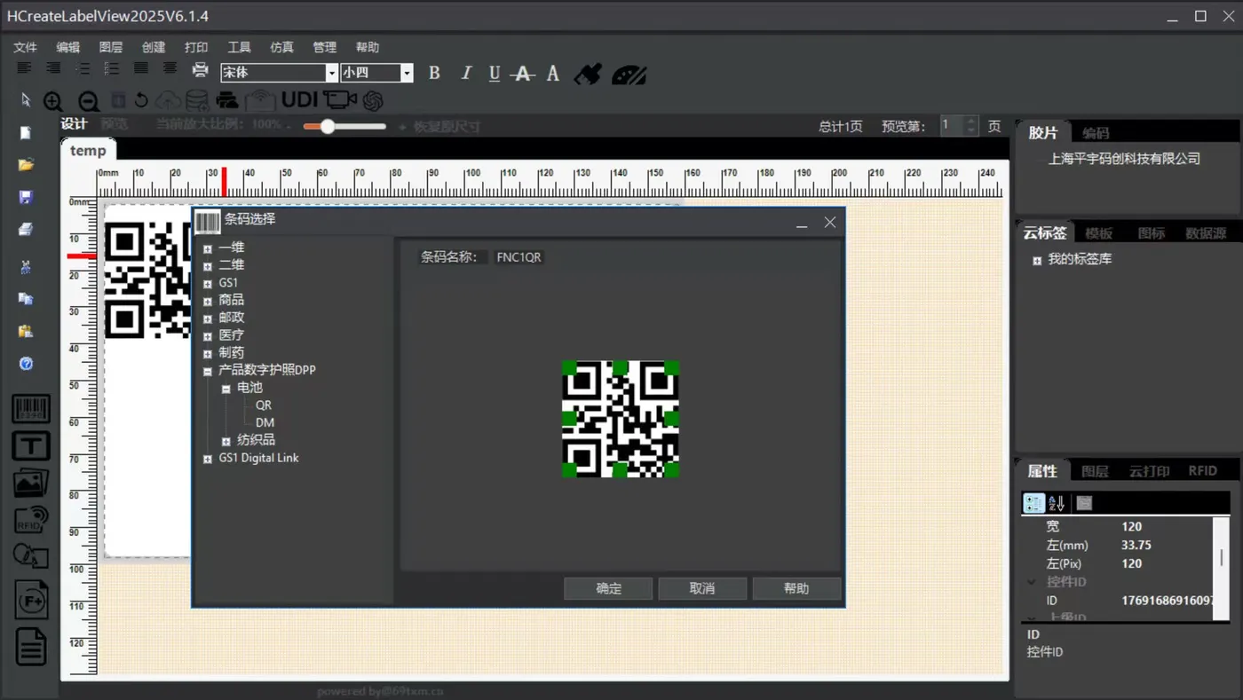Select the image picture tool
The height and width of the screenshot is (700, 1243).
[31, 484]
